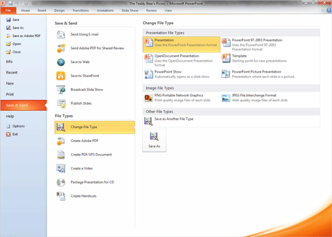Select New in the backstage sidebar

coord(24,83)
